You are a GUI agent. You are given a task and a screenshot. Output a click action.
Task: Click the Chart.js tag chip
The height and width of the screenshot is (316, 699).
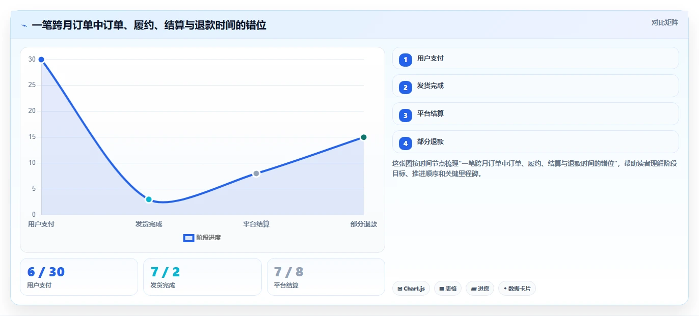click(x=411, y=289)
